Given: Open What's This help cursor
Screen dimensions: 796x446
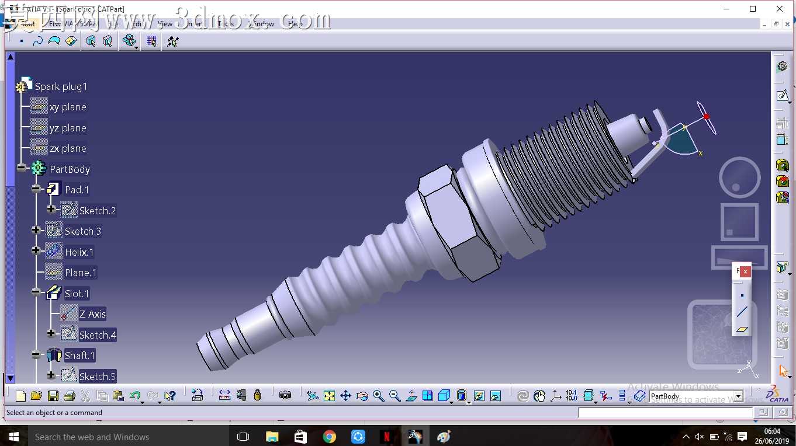Looking at the screenshot, I should pyautogui.click(x=169, y=396).
